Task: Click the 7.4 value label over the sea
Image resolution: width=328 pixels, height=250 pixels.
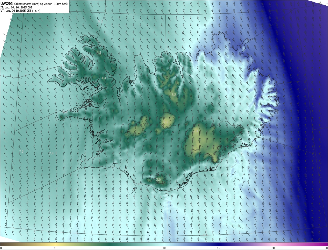Action: 51,153
